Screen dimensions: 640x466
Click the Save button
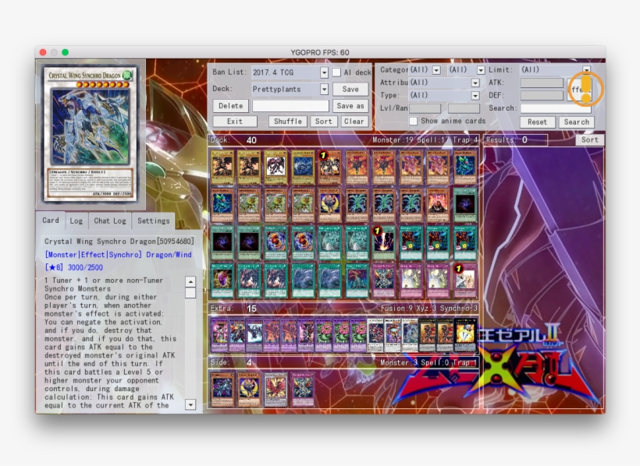(350, 89)
